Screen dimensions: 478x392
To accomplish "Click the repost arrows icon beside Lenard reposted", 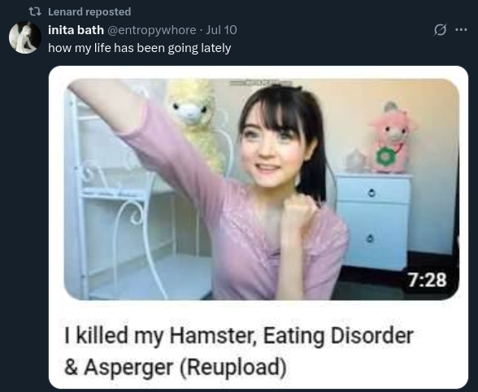I will pos(35,12).
